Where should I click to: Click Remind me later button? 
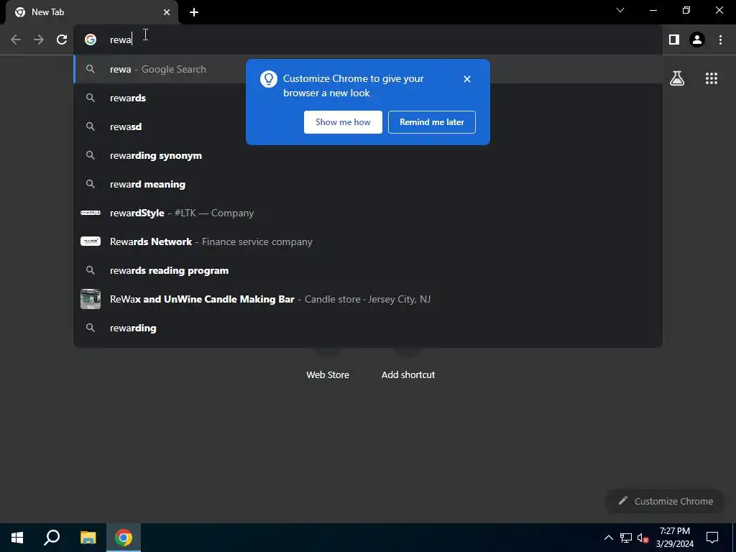[432, 122]
